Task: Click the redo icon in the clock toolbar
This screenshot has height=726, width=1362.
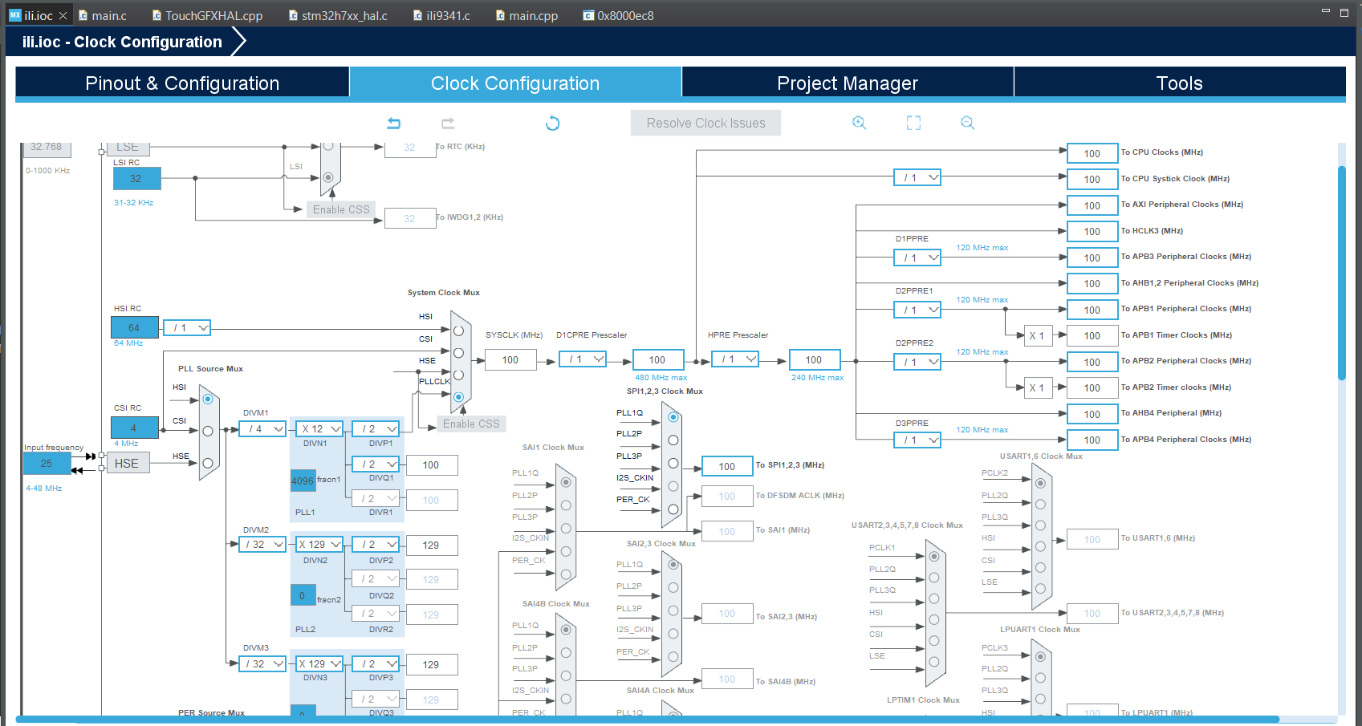Action: (447, 123)
